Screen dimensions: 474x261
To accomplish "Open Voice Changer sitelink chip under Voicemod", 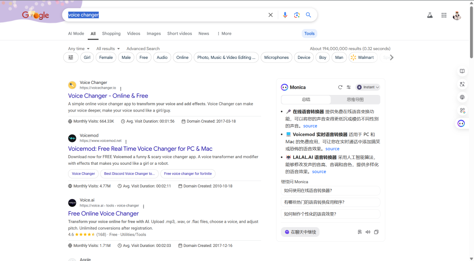I will tap(83, 174).
